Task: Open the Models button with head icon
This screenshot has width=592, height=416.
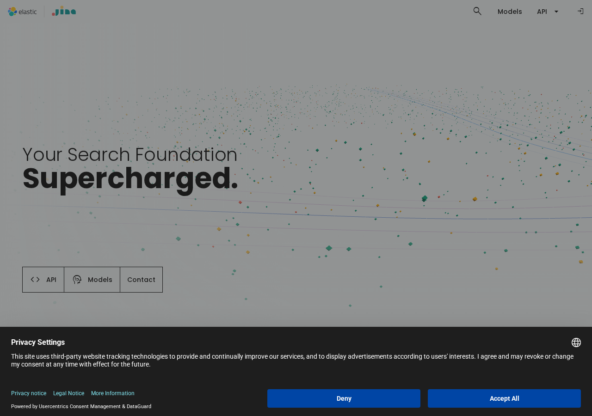Action: pyautogui.click(x=92, y=280)
